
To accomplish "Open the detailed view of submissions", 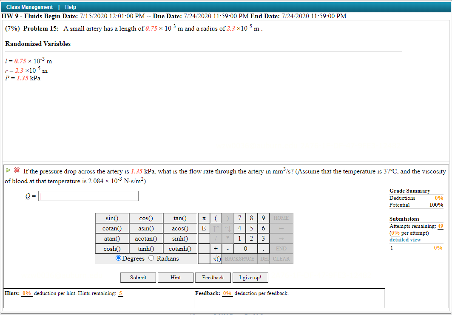I will pyautogui.click(x=405, y=239).
